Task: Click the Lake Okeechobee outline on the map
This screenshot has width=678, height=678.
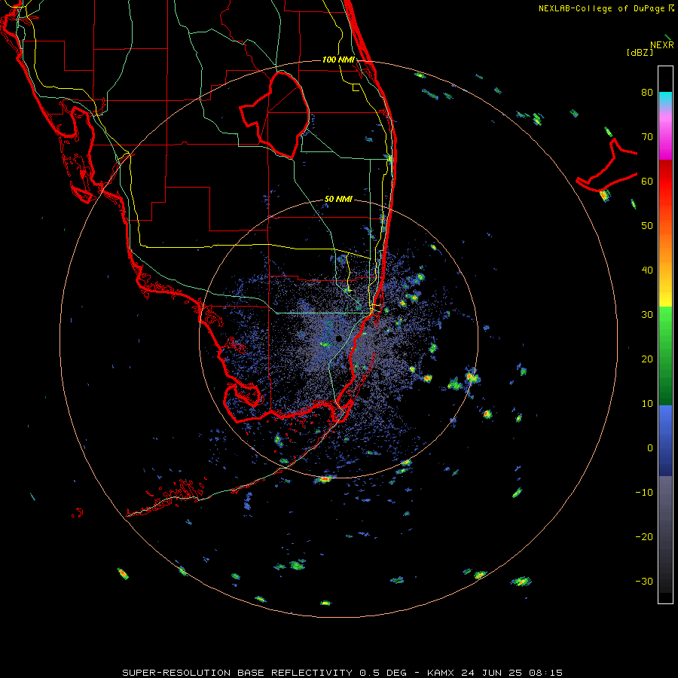Action: pyautogui.click(x=274, y=115)
